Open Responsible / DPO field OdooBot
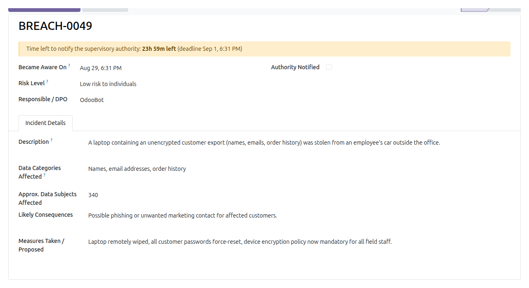The width and height of the screenshot is (529, 288). pyautogui.click(x=92, y=100)
